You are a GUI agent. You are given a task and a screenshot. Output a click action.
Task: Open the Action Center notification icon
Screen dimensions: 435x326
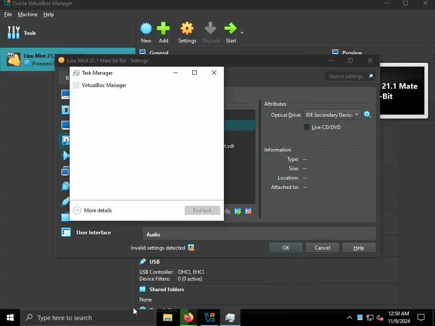(x=421, y=318)
